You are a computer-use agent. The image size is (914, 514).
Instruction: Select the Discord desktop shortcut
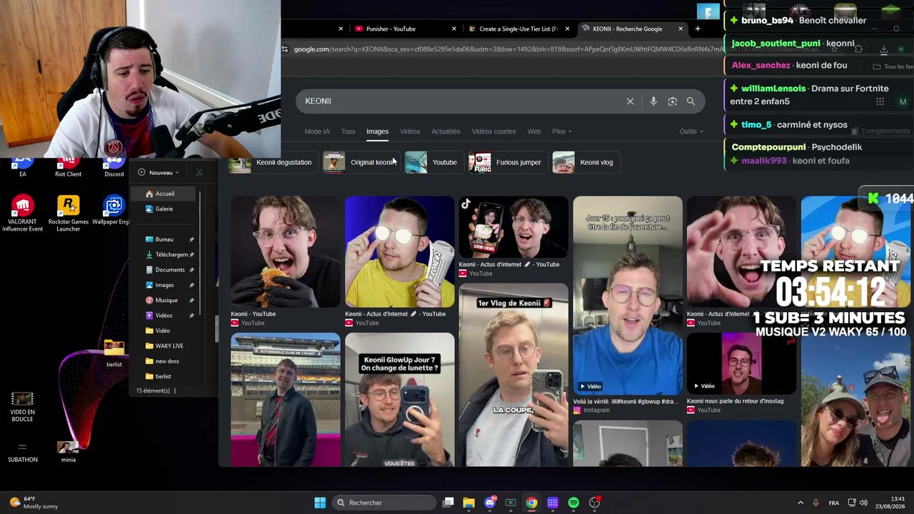tap(114, 168)
